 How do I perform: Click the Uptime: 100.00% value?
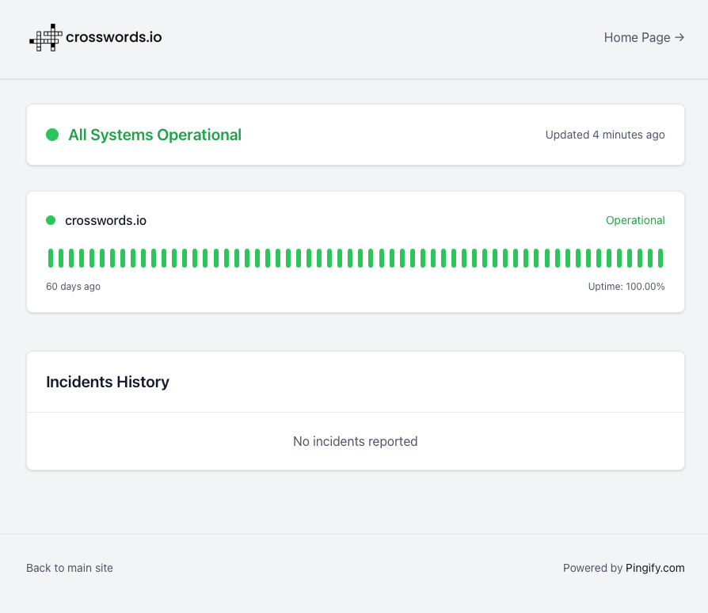coord(626,286)
